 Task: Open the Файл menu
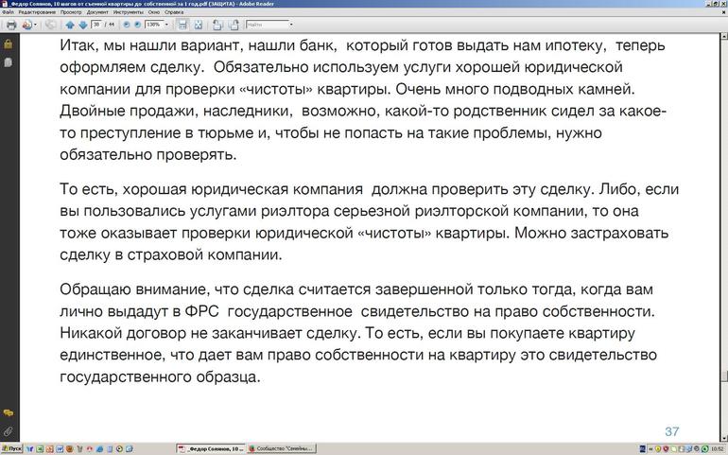[8, 12]
